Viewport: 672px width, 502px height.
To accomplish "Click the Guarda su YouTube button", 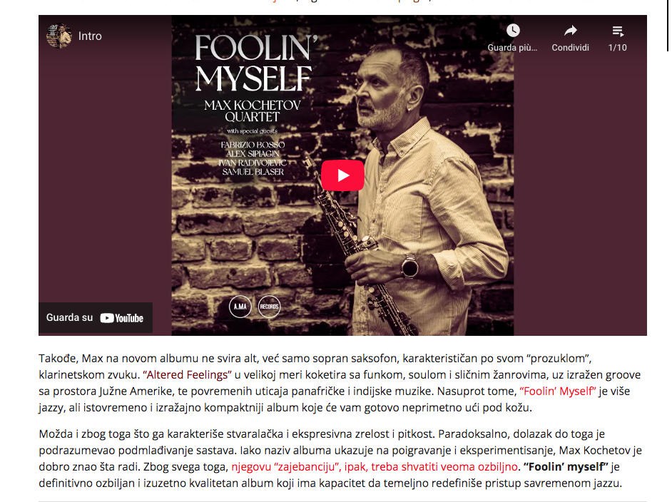I will (x=95, y=318).
